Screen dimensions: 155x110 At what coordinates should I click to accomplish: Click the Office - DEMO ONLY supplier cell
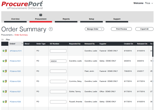click(x=108, y=92)
